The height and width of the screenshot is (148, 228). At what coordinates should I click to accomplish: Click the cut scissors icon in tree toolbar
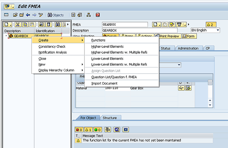[18, 24]
